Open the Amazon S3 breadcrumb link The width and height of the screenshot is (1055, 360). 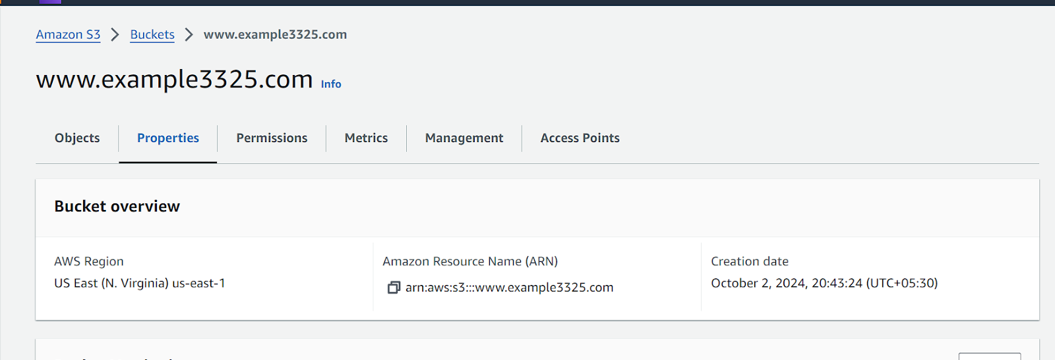pyautogui.click(x=68, y=35)
